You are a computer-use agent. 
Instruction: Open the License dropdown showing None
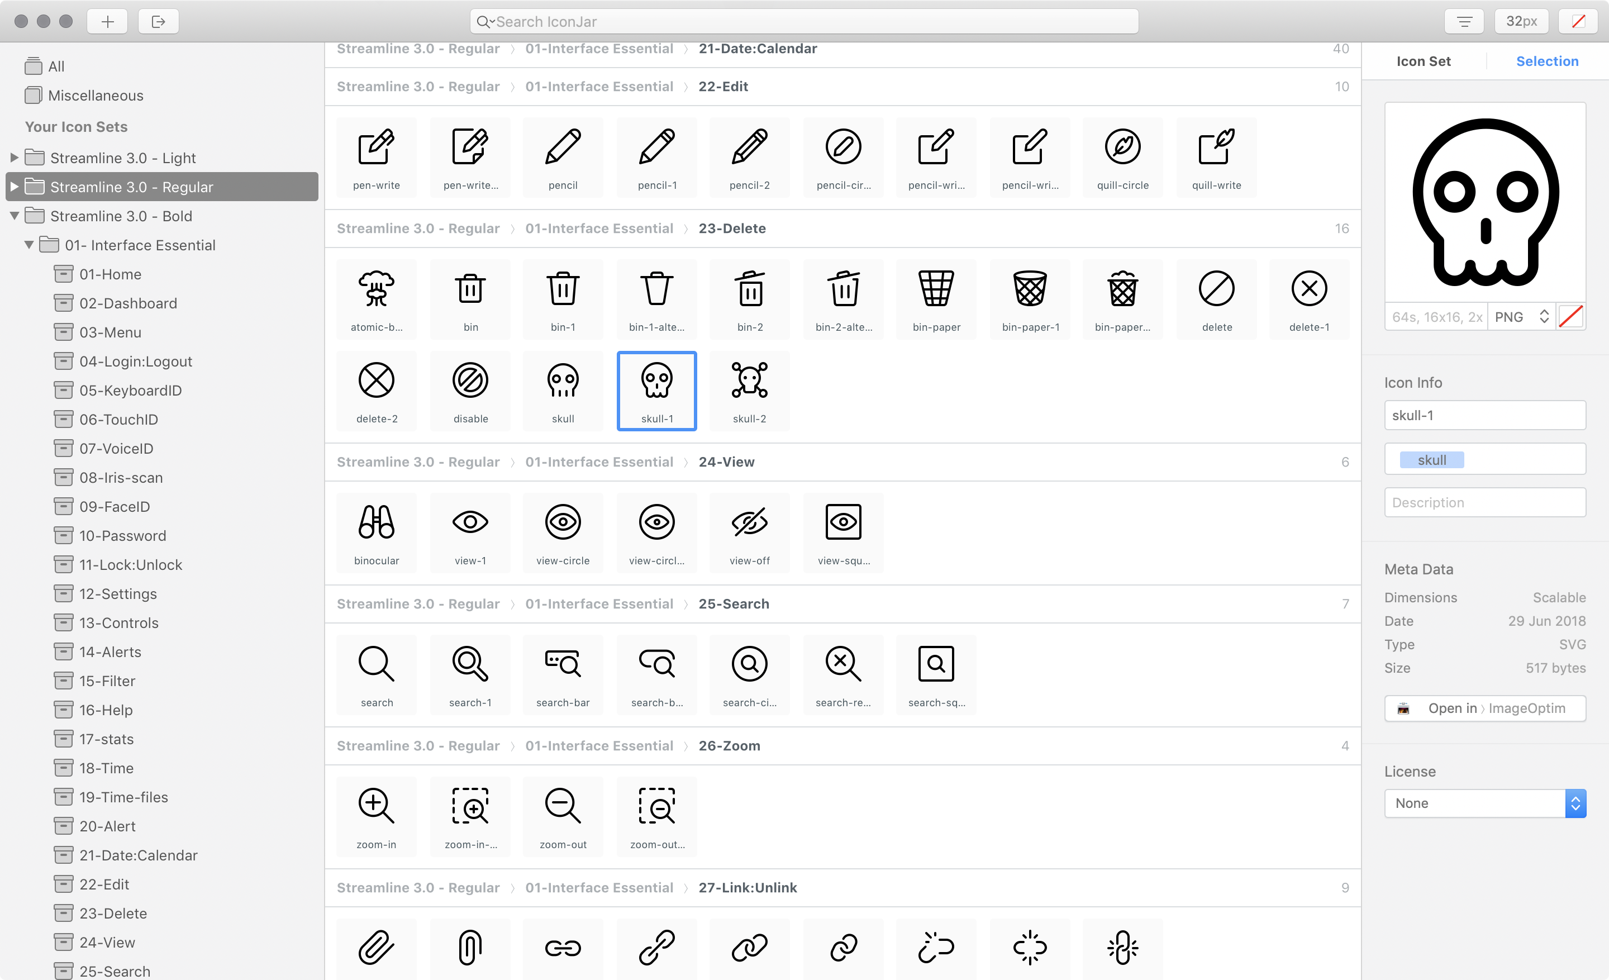1485,803
